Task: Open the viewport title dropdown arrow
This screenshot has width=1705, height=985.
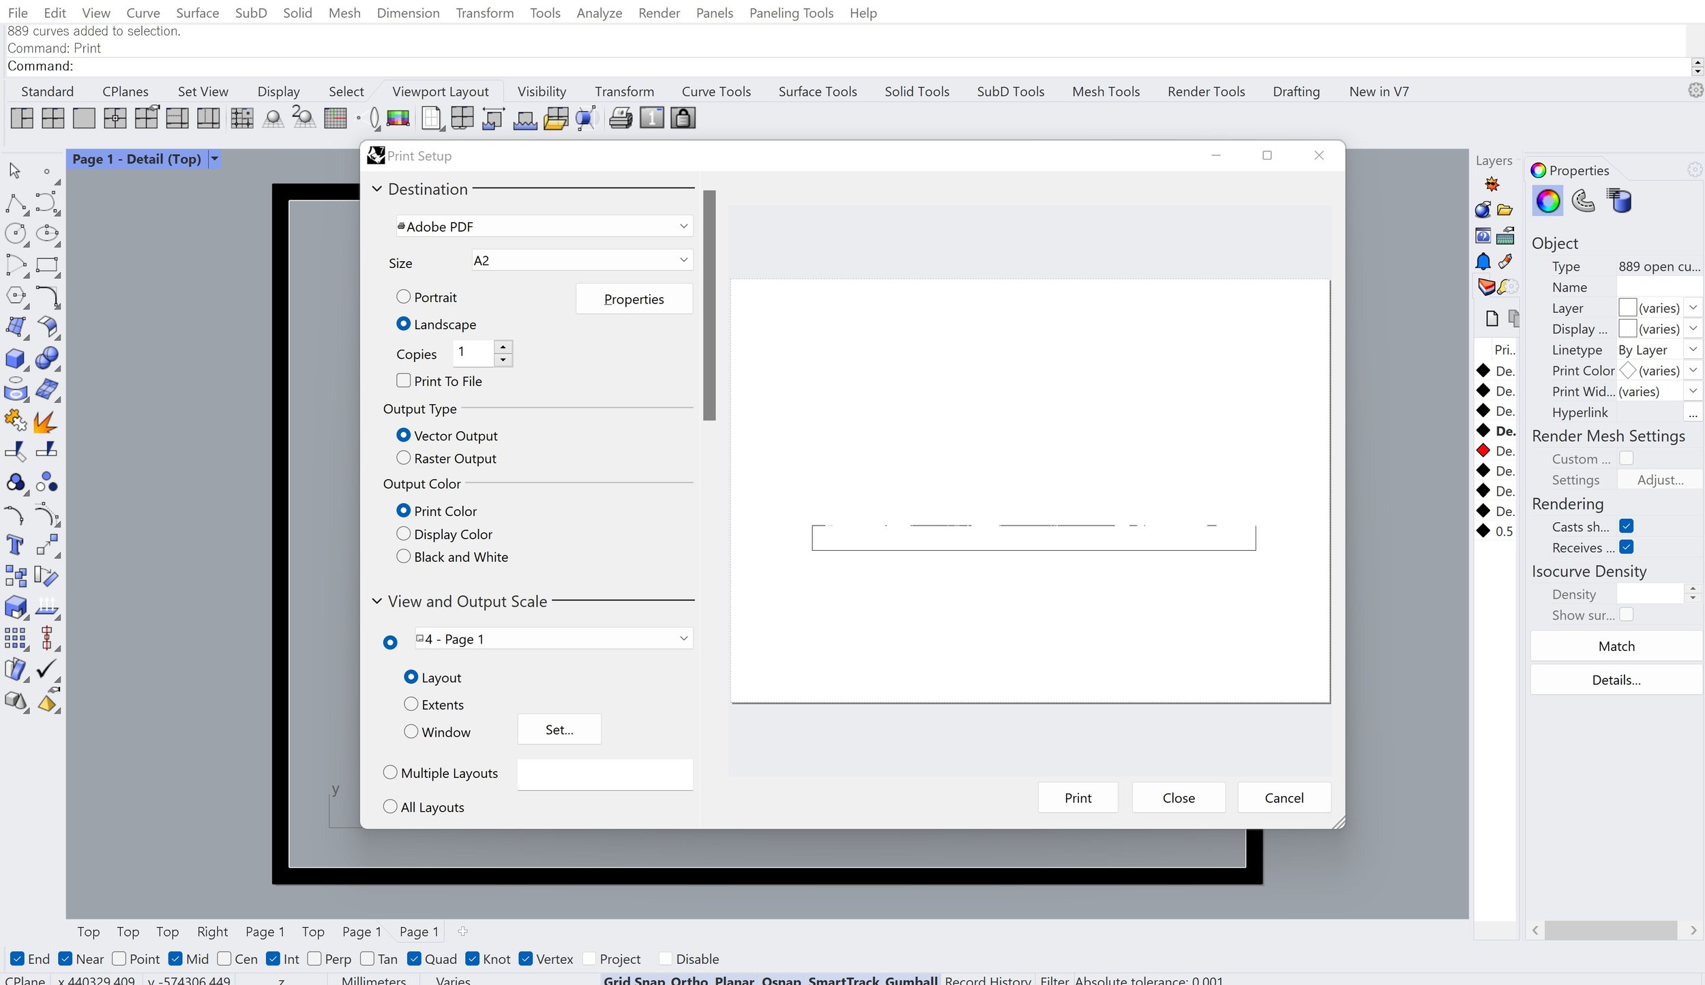Action: click(x=215, y=159)
